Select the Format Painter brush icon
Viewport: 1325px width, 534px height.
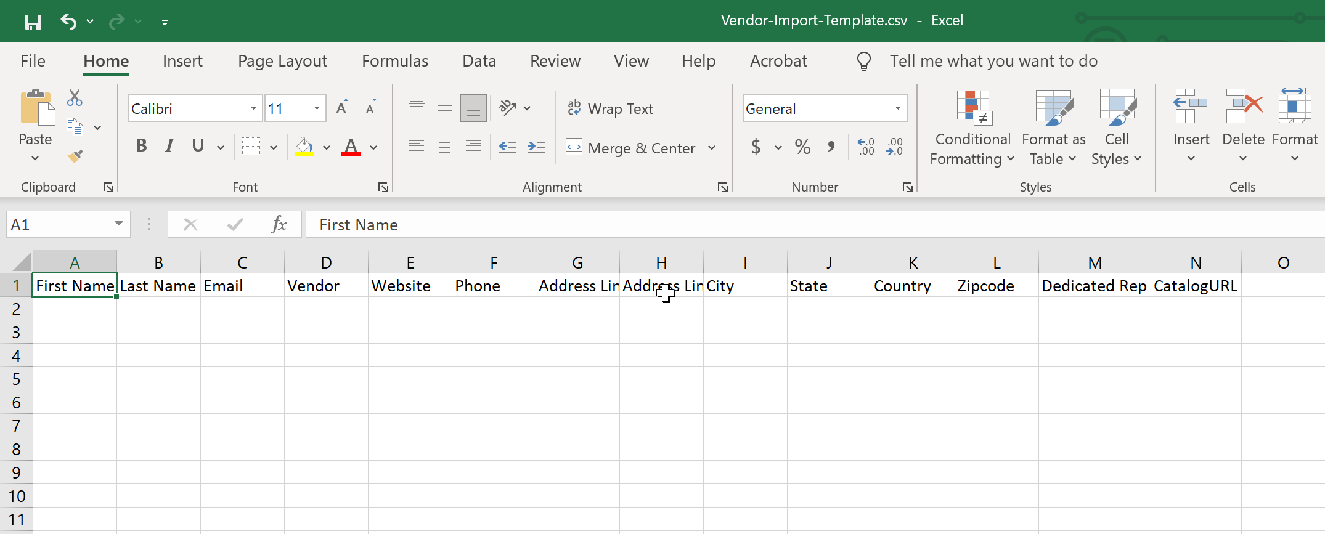75,156
